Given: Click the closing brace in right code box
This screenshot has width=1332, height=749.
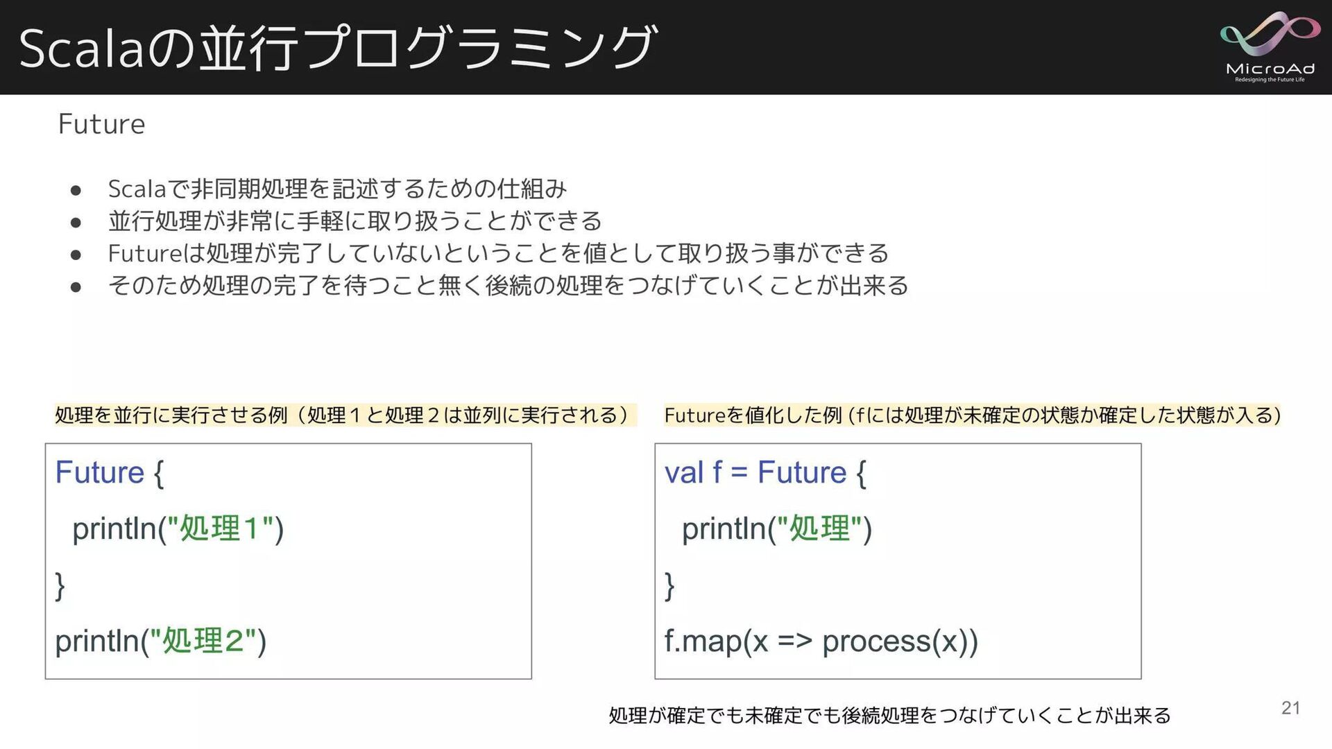Looking at the screenshot, I should [x=669, y=585].
